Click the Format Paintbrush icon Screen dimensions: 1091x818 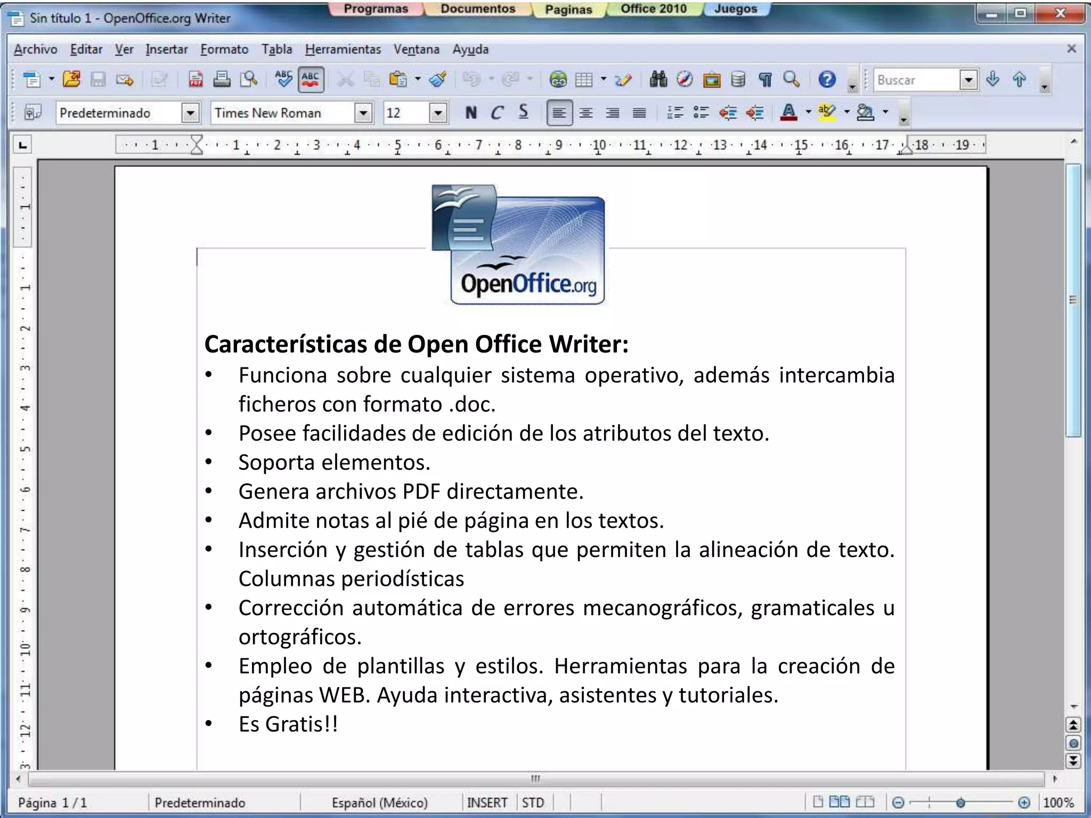click(x=438, y=80)
